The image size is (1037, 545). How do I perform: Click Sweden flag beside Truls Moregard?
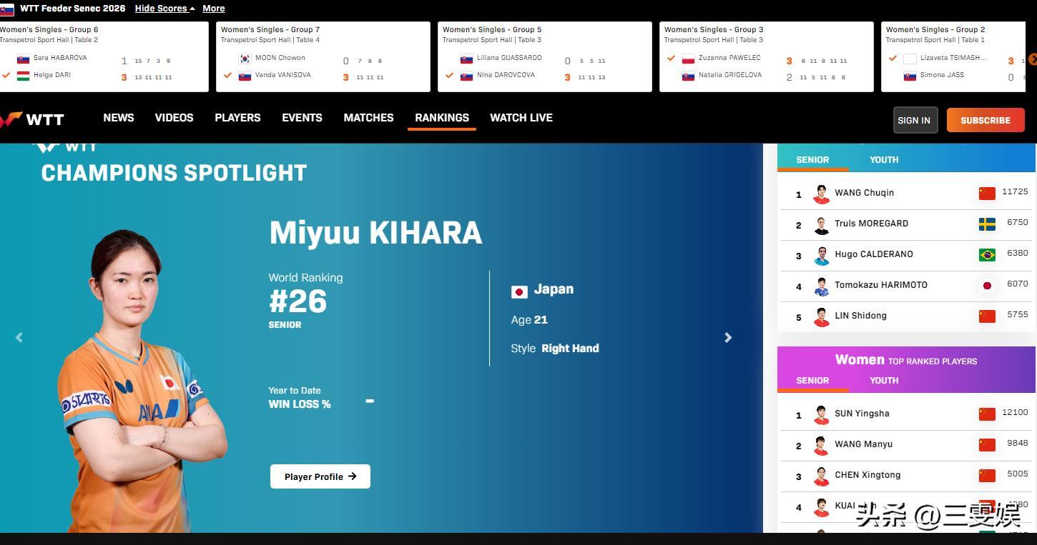(987, 224)
